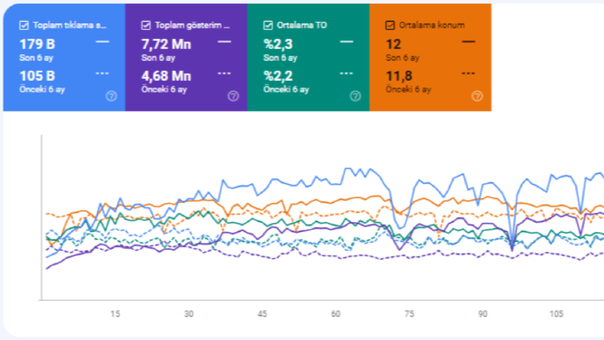Viewport: 604px width, 340px height.
Task: Open help icon on blue clicks card
Action: (111, 96)
